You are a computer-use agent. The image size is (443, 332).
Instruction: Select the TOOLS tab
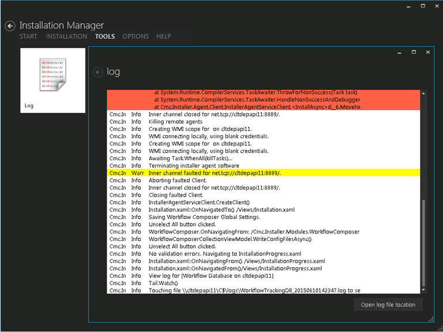[x=105, y=36]
